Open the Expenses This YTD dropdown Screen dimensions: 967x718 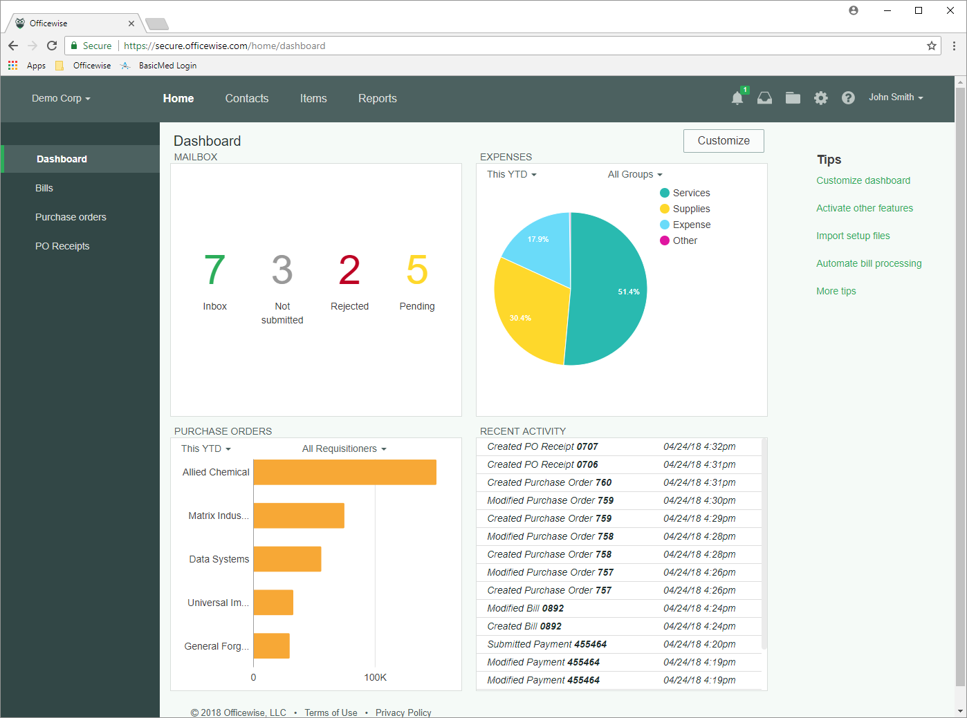pyautogui.click(x=511, y=174)
